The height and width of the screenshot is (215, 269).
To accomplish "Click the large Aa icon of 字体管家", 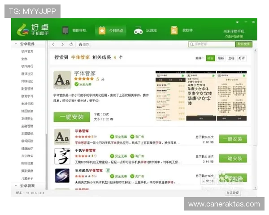I will coord(62,80).
